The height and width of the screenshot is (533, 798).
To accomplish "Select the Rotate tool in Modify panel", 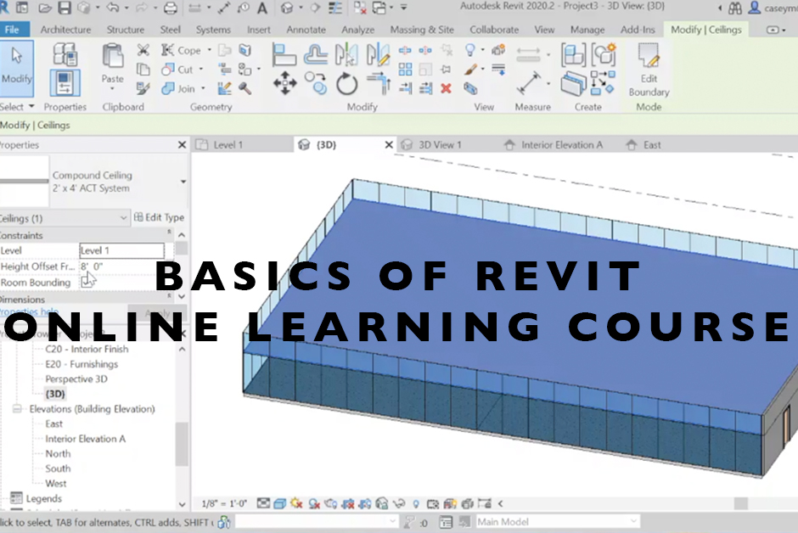I will 346,84.
